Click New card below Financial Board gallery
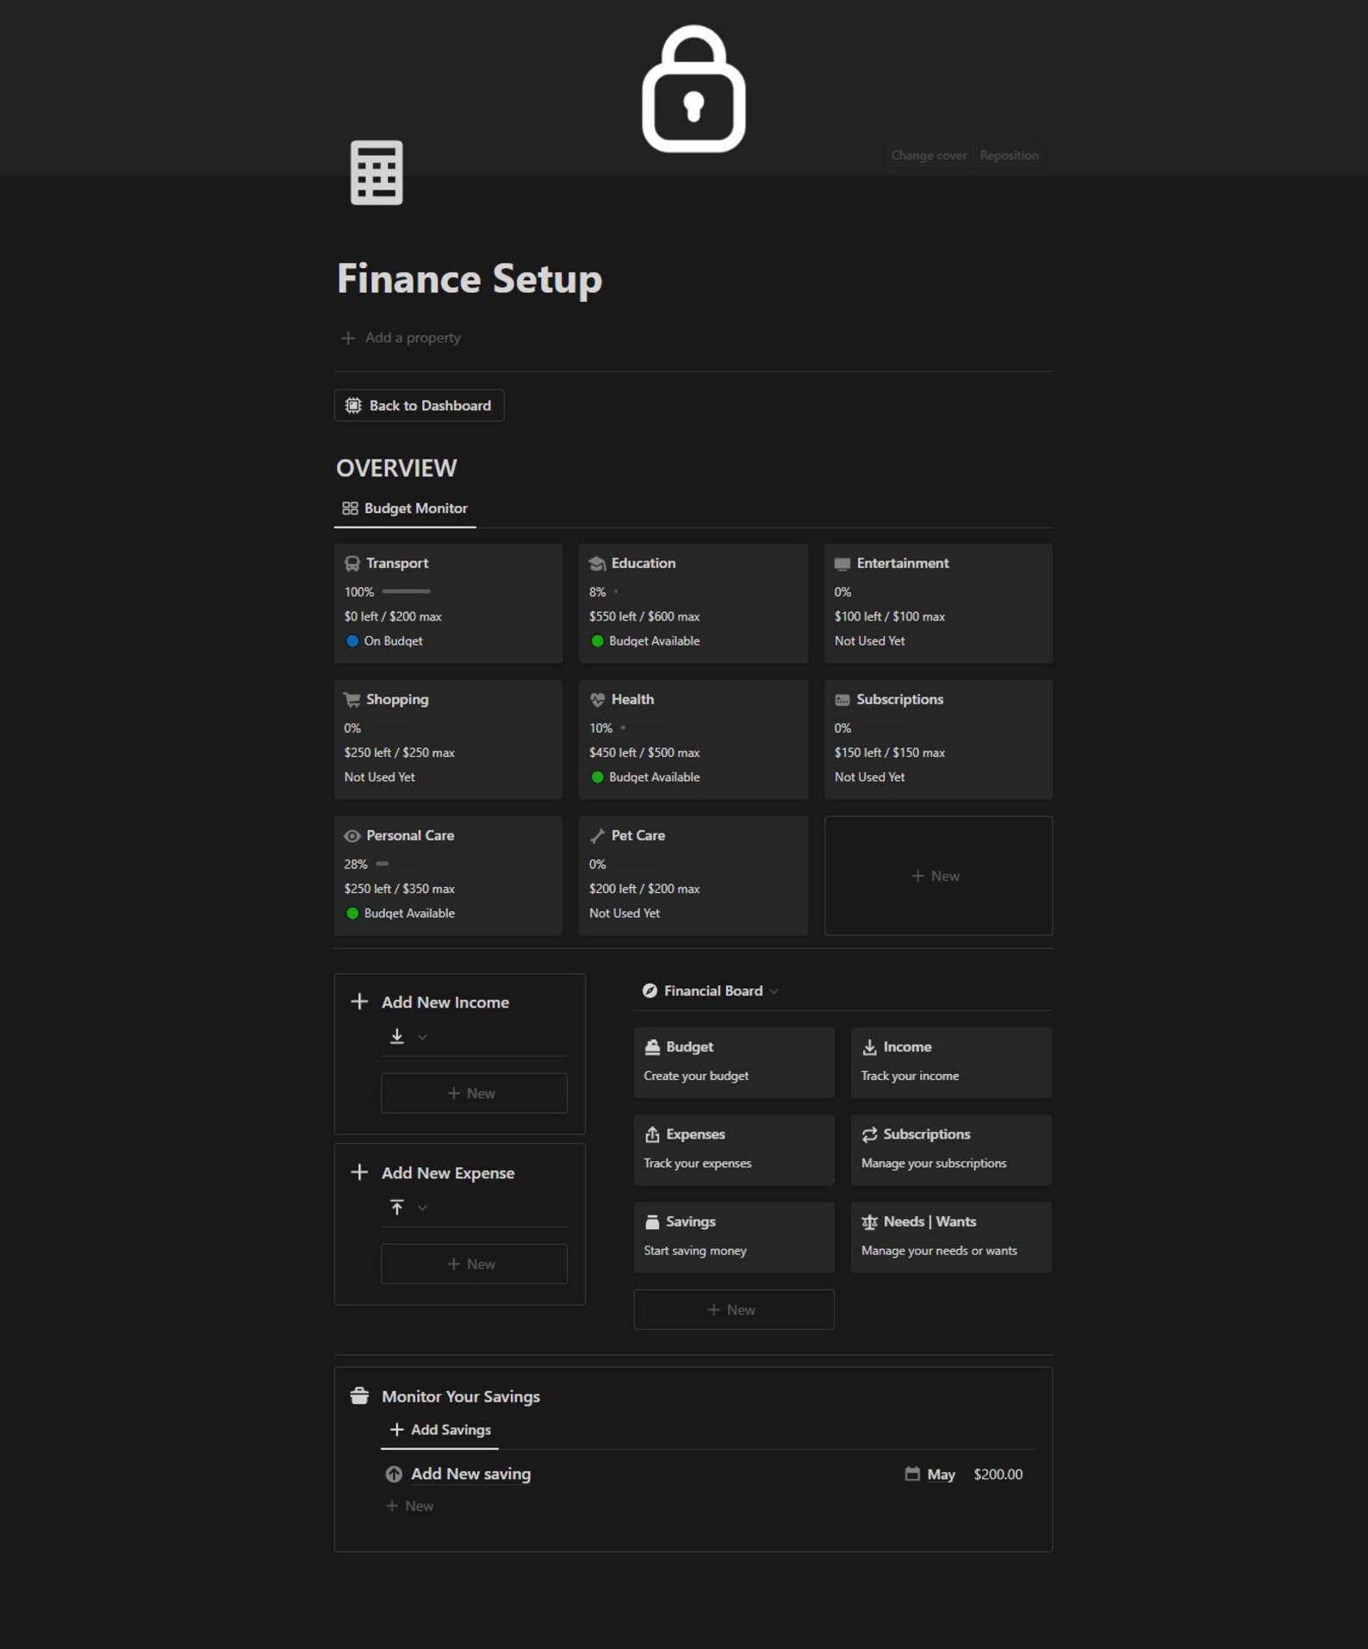This screenshot has width=1368, height=1649. (734, 1310)
